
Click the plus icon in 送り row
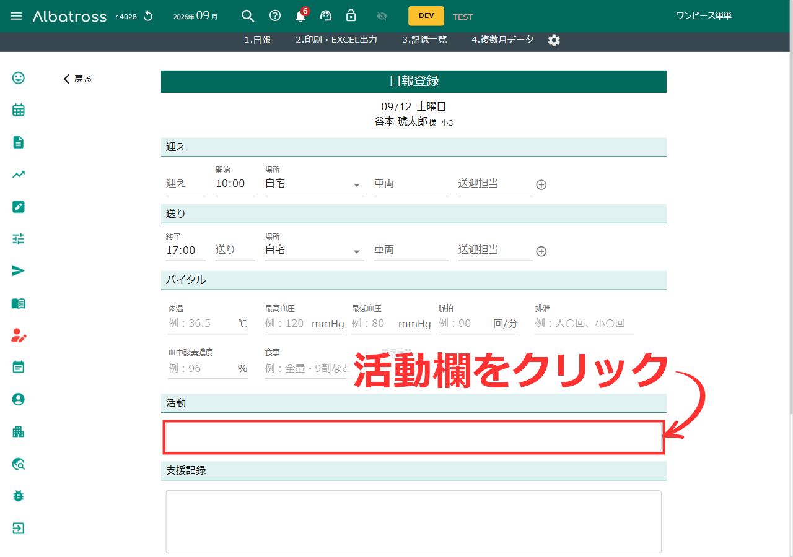(541, 251)
